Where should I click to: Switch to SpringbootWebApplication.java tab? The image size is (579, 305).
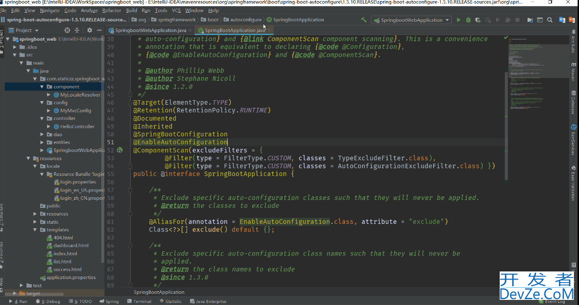point(150,30)
